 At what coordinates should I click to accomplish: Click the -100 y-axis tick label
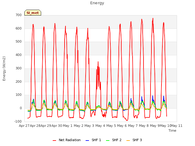(18, 121)
